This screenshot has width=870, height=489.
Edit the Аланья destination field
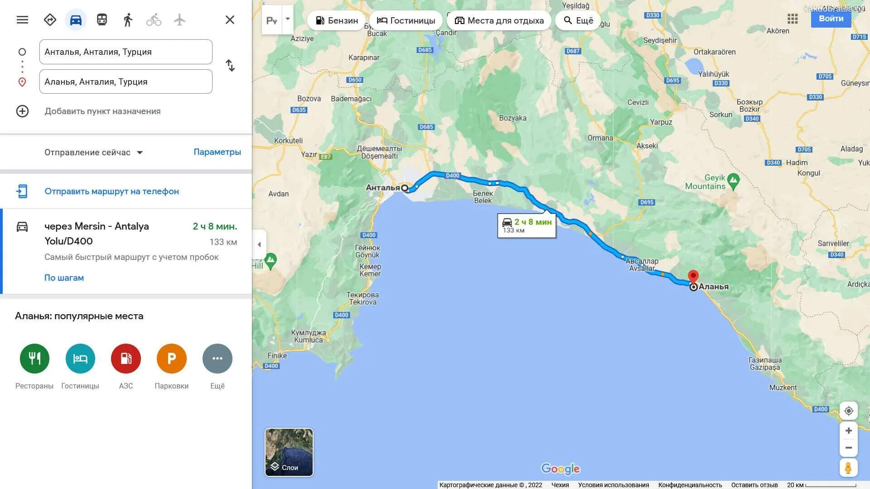point(126,81)
